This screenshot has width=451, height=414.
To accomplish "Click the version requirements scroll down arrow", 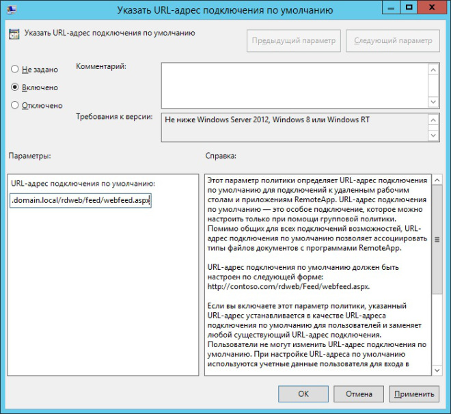I will (x=433, y=135).
